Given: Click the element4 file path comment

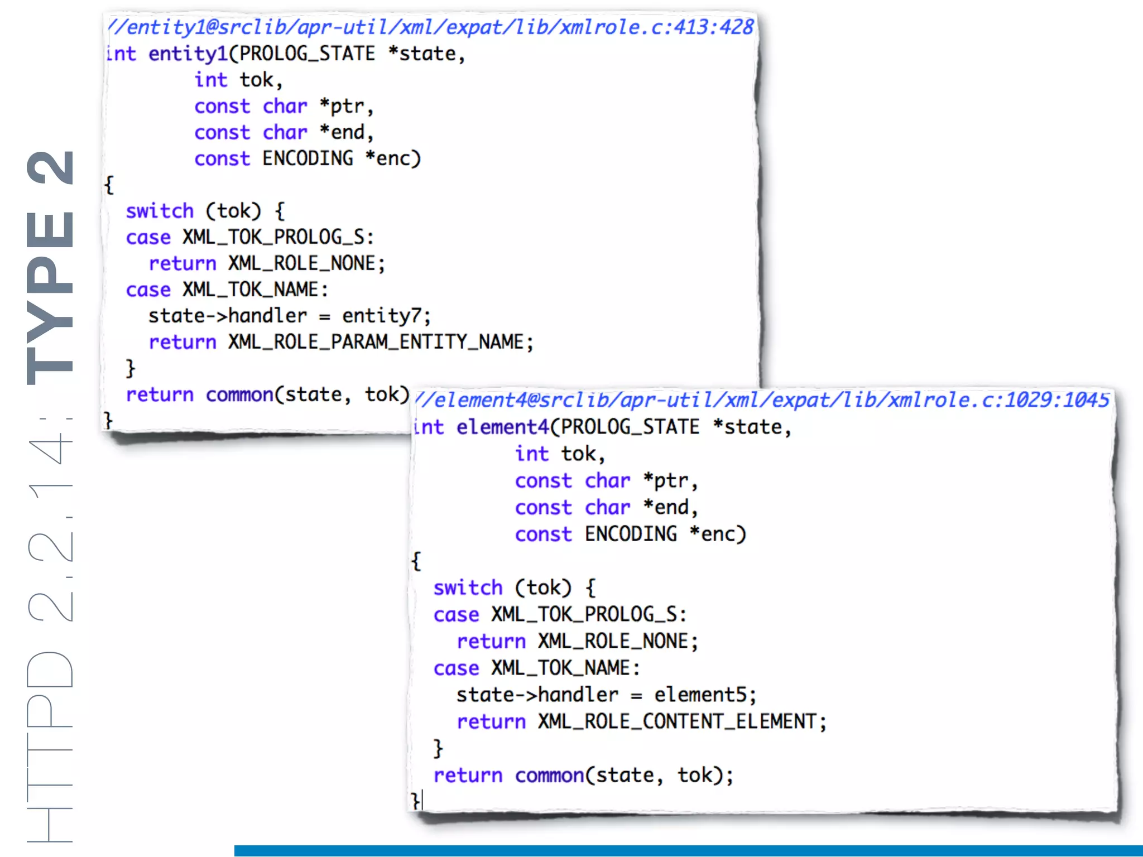Looking at the screenshot, I should pyautogui.click(x=762, y=399).
